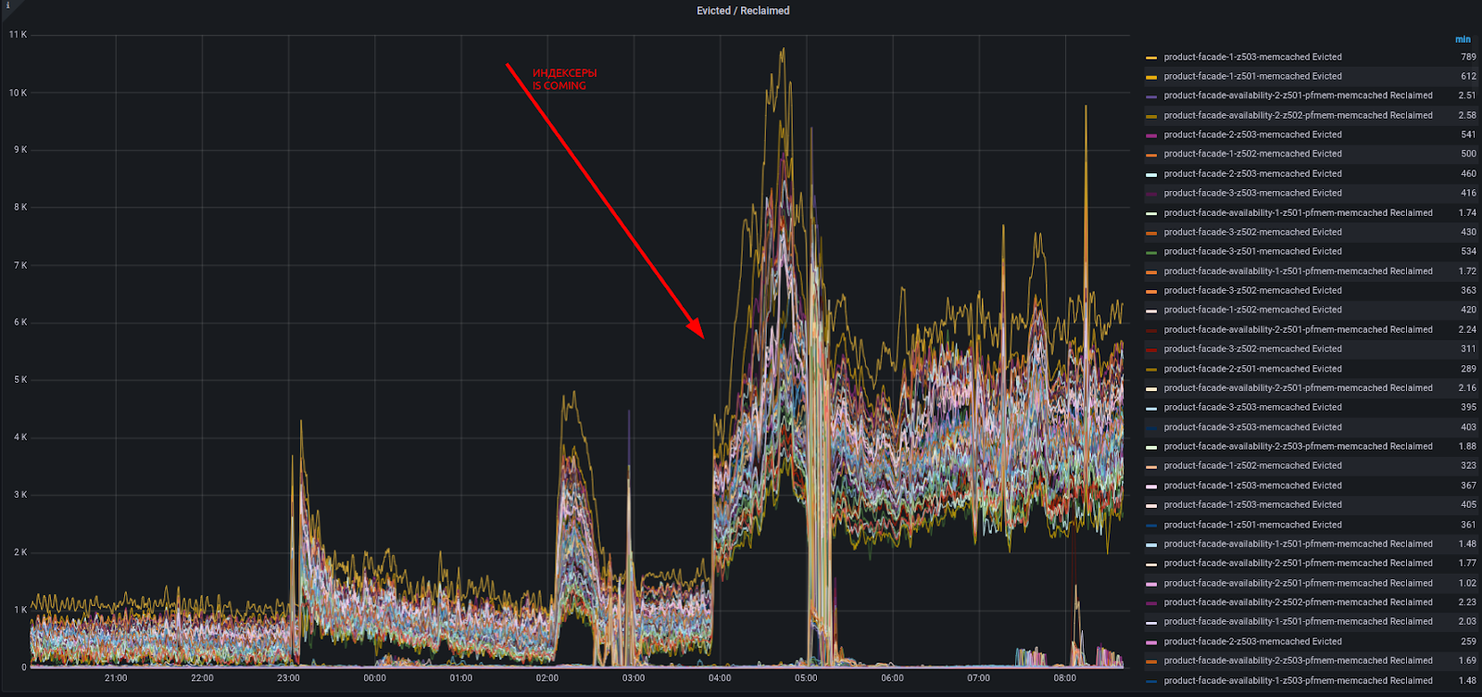1482x697 pixels.
Task: Click the min value 430 in the legend
Action: point(1469,232)
